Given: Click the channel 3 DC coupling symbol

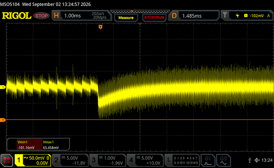Looking at the screenshot, I should [101, 158].
